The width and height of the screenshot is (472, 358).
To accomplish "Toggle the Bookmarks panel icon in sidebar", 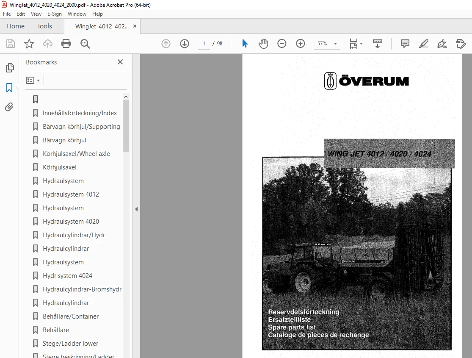I will (x=9, y=88).
